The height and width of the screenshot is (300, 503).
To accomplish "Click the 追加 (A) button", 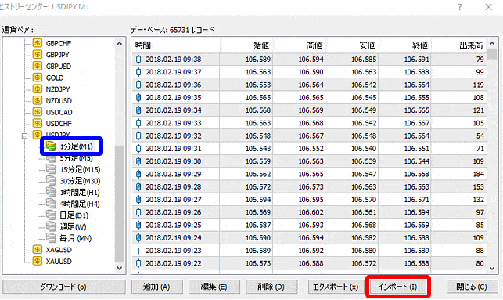I will 157,287.
